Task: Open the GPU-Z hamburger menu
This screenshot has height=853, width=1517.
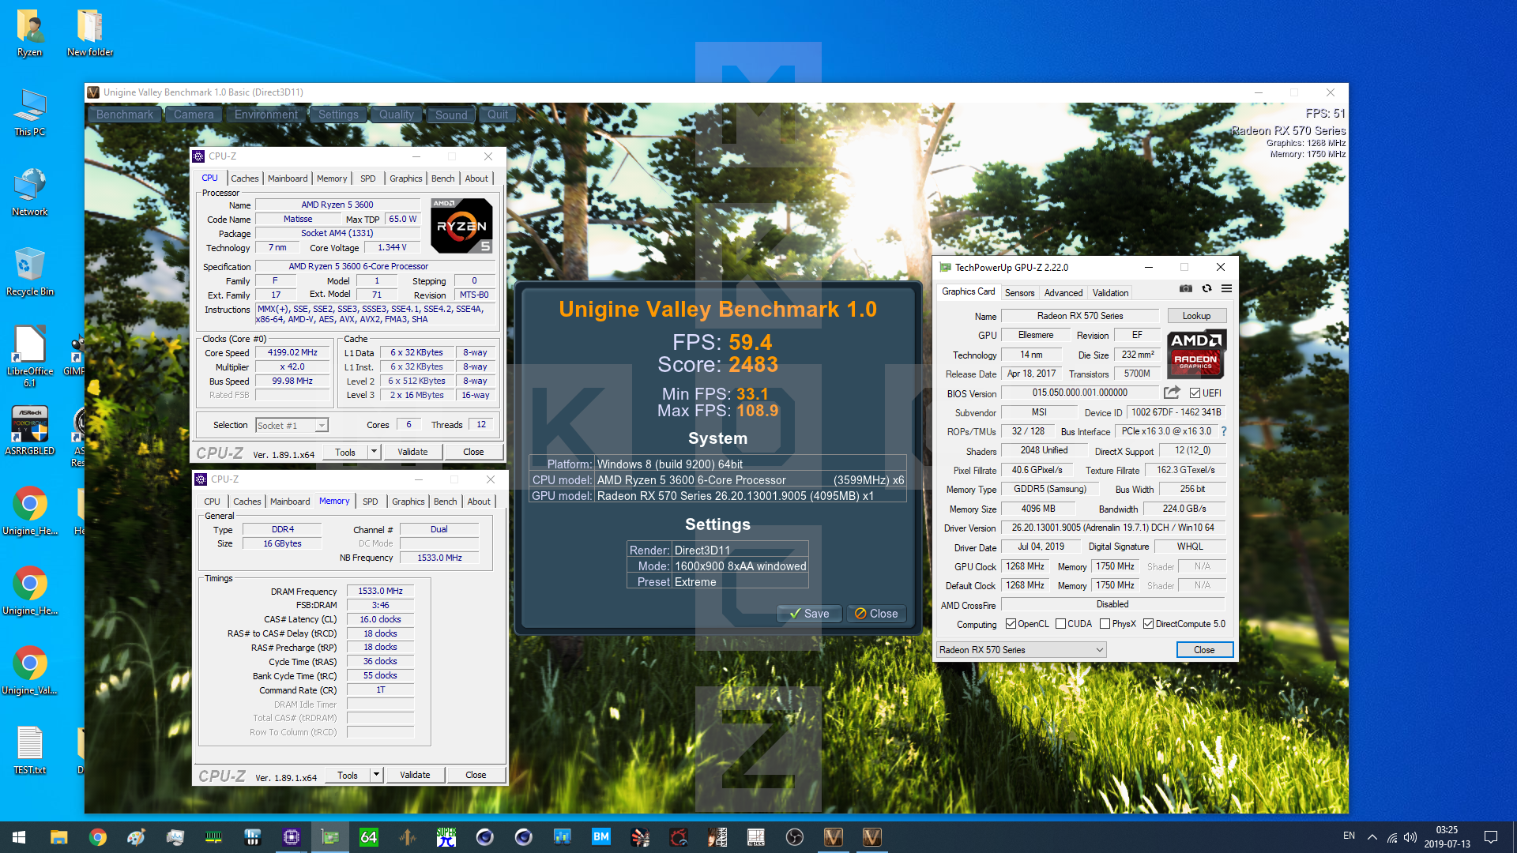Action: coord(1226,288)
